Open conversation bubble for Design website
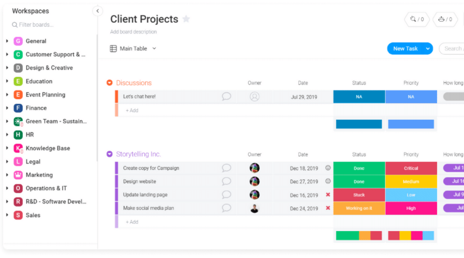Viewport: 464px width, 258px height. (x=226, y=182)
